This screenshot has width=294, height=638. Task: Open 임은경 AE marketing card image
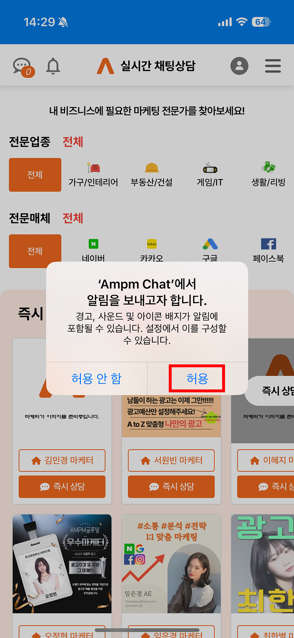[171, 564]
